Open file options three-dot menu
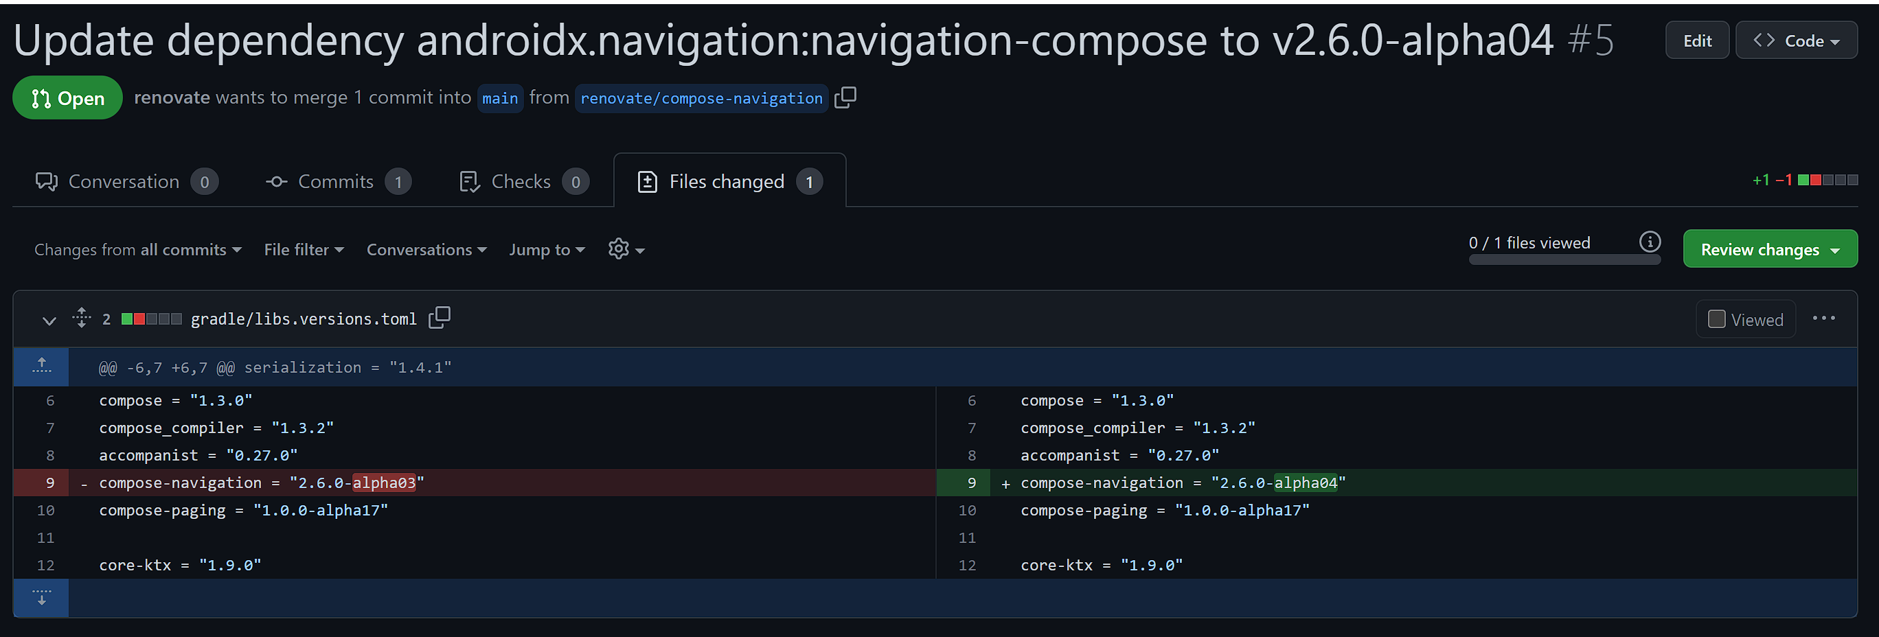 [x=1823, y=318]
